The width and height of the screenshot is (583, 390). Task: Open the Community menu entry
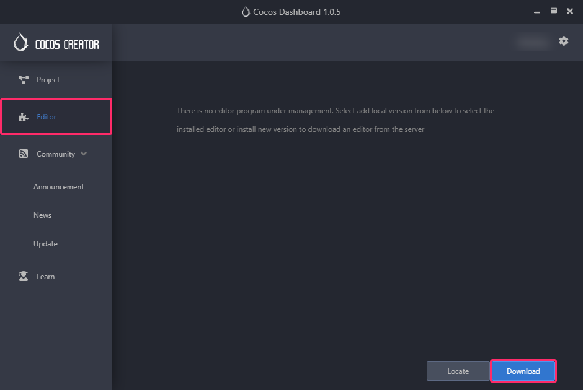[x=56, y=154]
